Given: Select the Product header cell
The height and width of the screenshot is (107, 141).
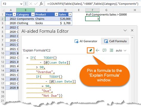Looking at the screenshot, I should (x=47, y=15).
